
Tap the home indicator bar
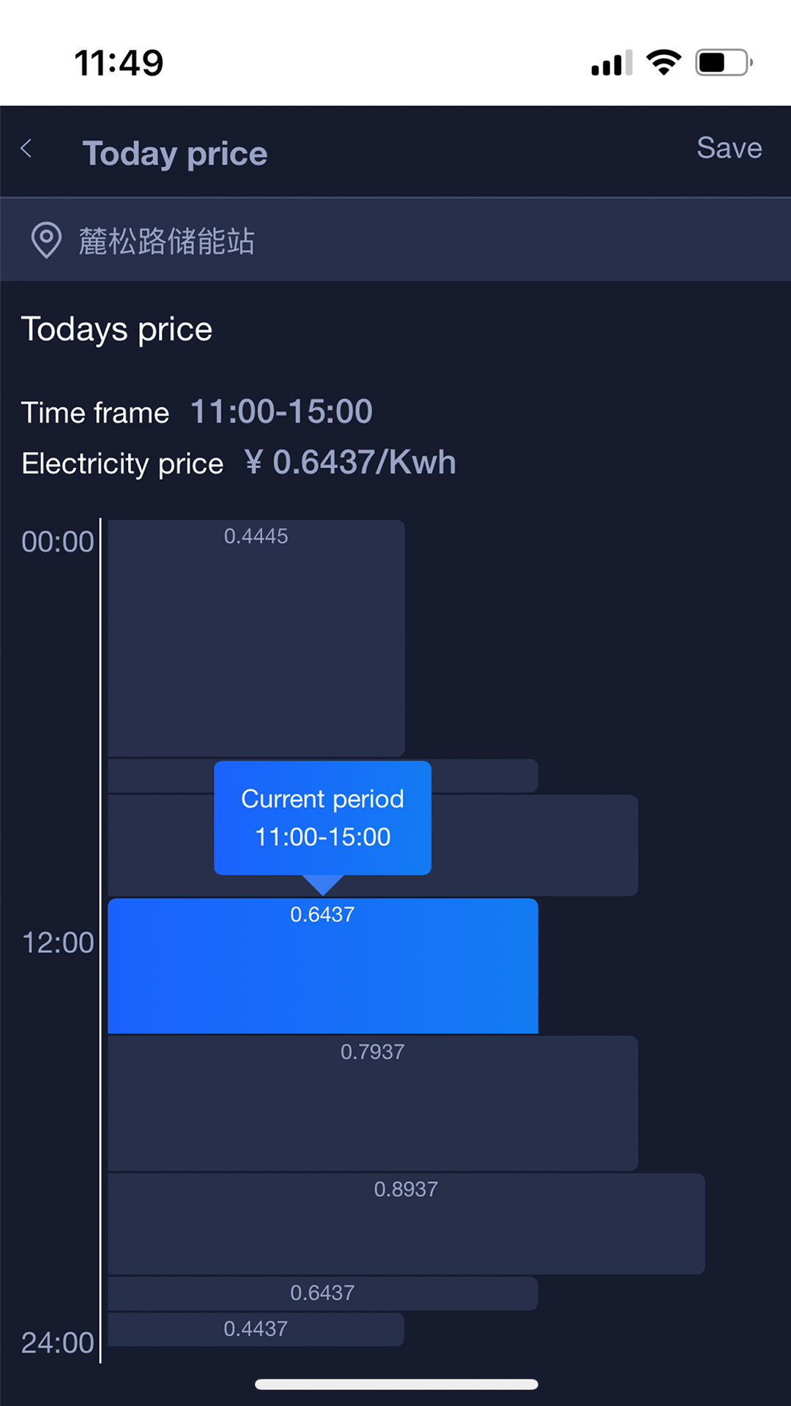[x=396, y=1384]
